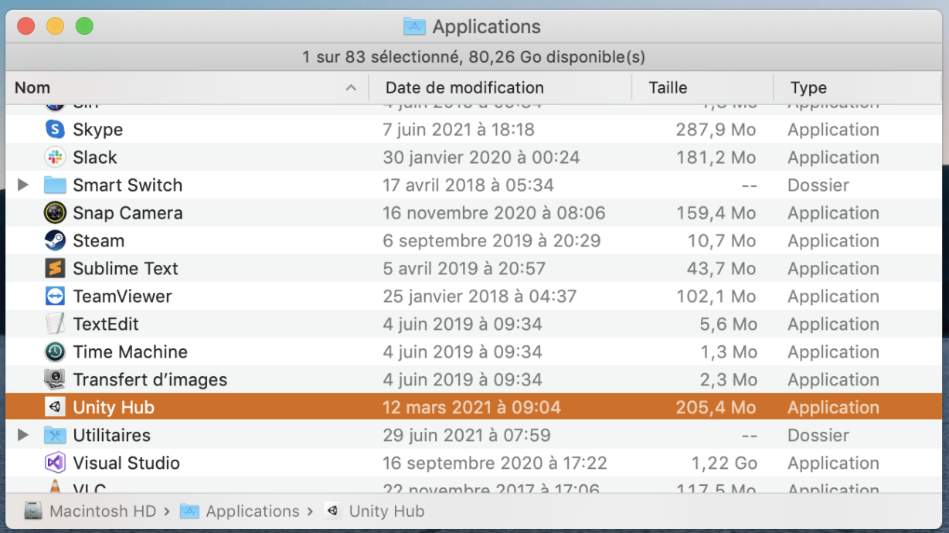Image resolution: width=949 pixels, height=533 pixels.
Task: Toggle sort direction arrow in Nom column
Action: coord(351,88)
